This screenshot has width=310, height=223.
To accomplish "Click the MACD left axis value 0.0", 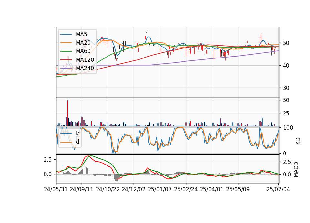I will point(48,174).
